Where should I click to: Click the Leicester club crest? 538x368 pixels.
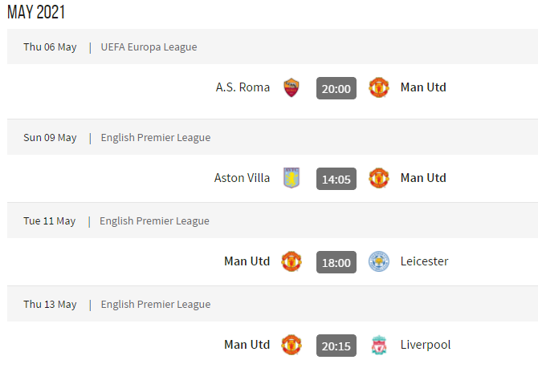[379, 261]
